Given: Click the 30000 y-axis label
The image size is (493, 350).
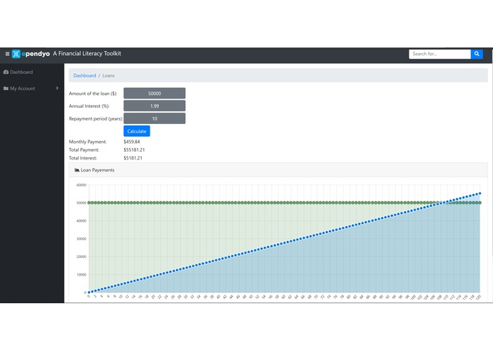Looking at the screenshot, I should pyautogui.click(x=81, y=239).
